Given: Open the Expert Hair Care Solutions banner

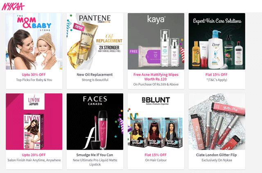Looking at the screenshot, I should click(217, 41).
